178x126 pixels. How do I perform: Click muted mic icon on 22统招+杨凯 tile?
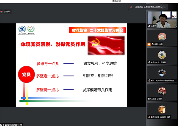click(149, 117)
